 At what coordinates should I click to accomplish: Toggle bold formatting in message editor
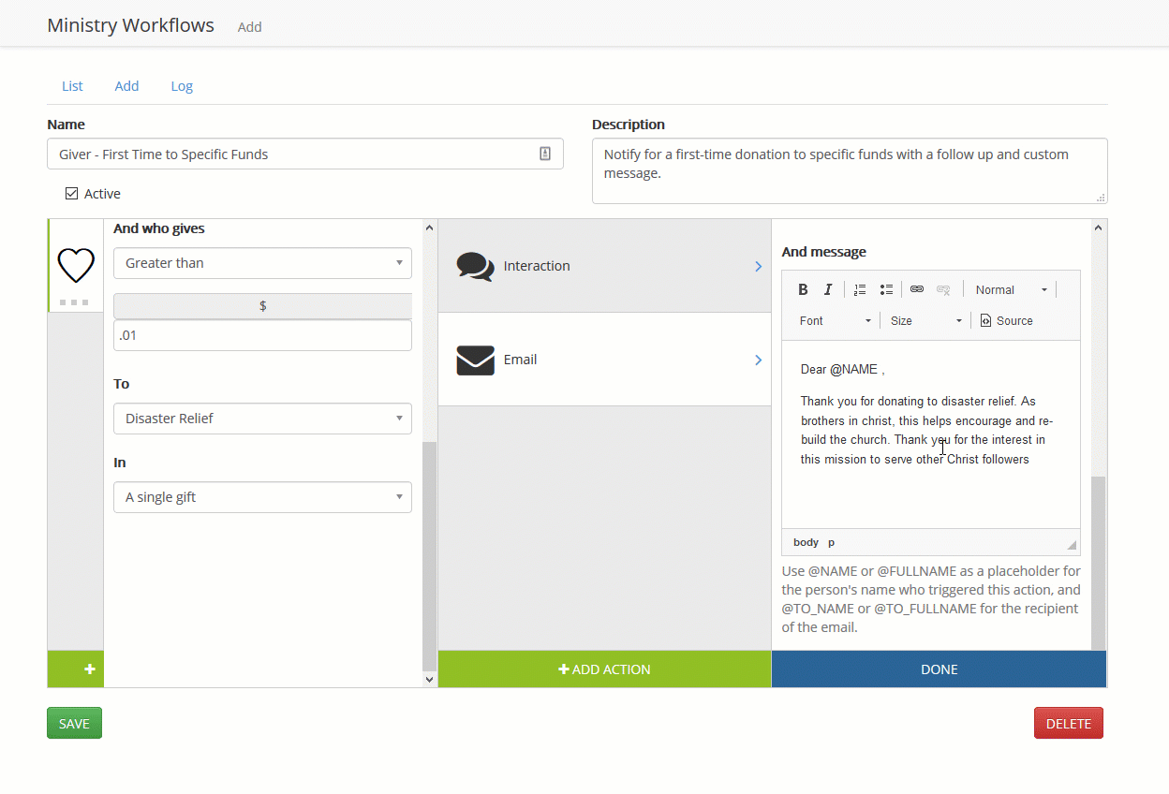[803, 290]
